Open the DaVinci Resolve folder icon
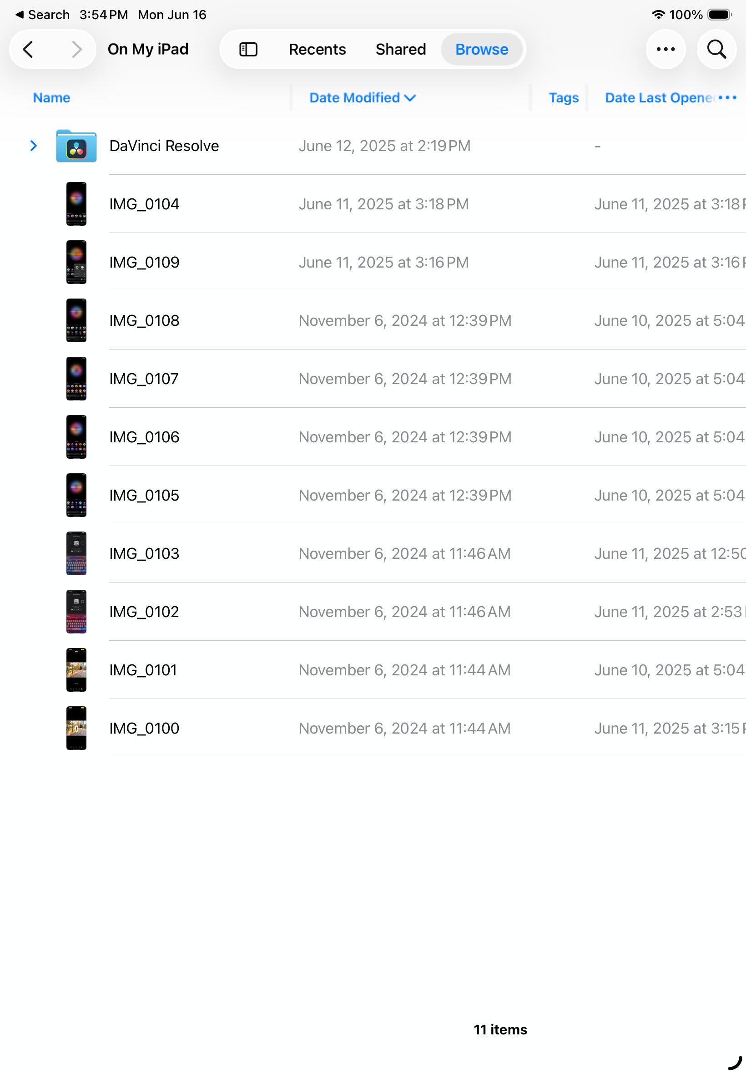 tap(76, 146)
